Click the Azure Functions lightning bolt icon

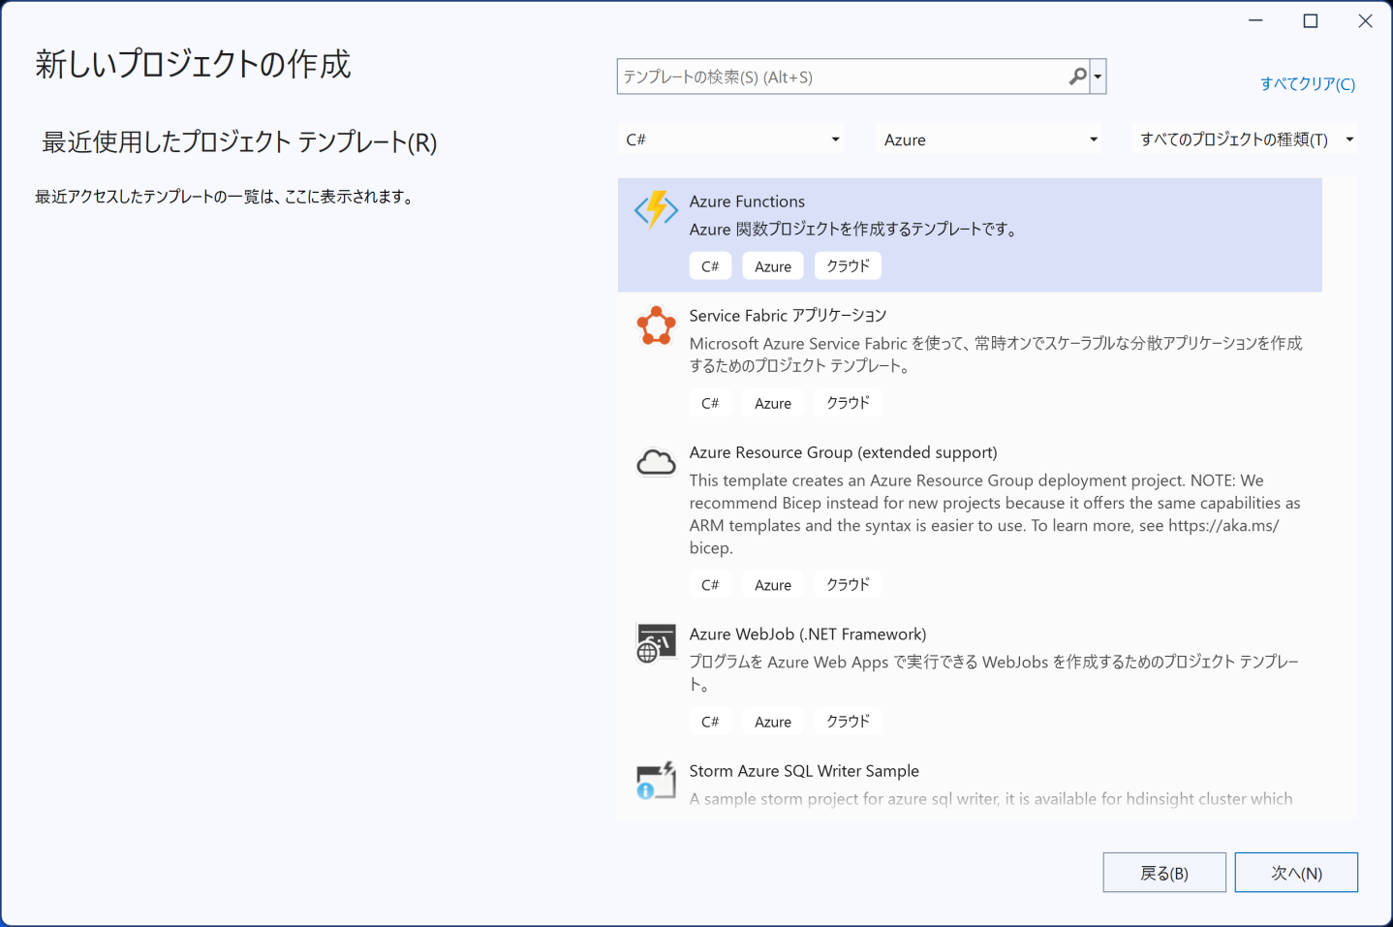tap(656, 209)
